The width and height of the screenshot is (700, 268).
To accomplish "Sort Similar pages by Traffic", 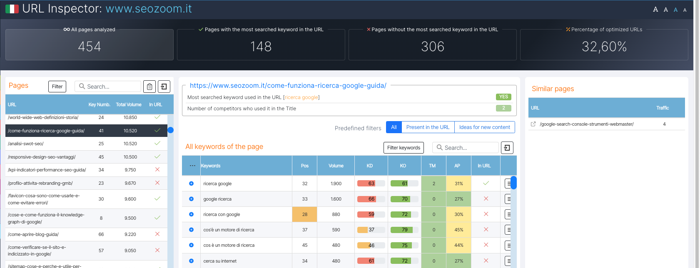I will tap(663, 108).
